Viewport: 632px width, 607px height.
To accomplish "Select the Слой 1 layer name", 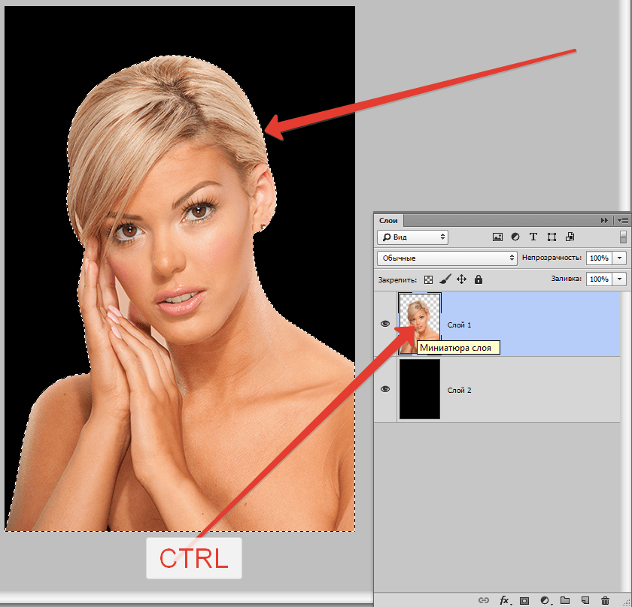I will click(x=459, y=325).
